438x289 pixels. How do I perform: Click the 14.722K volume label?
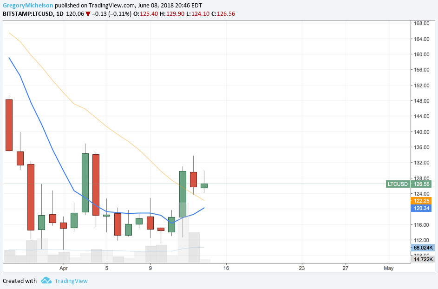(423, 259)
